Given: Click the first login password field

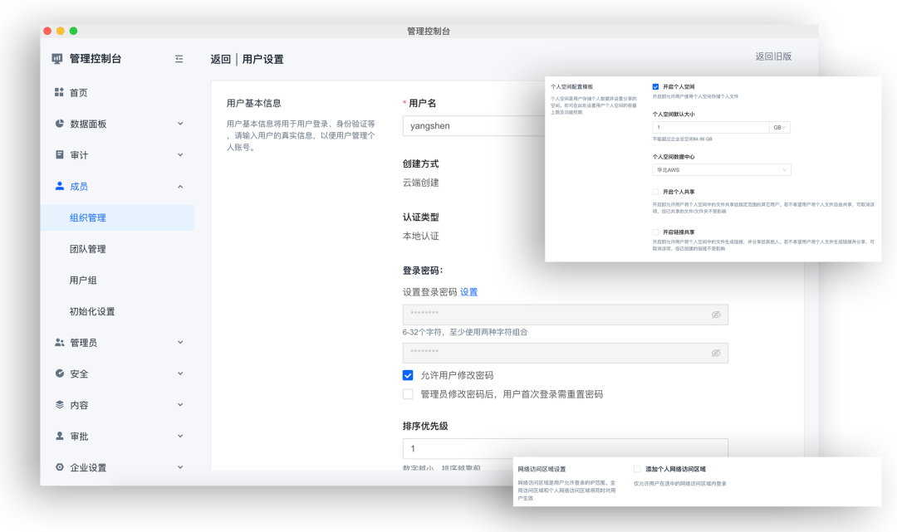Looking at the screenshot, I should (566, 315).
